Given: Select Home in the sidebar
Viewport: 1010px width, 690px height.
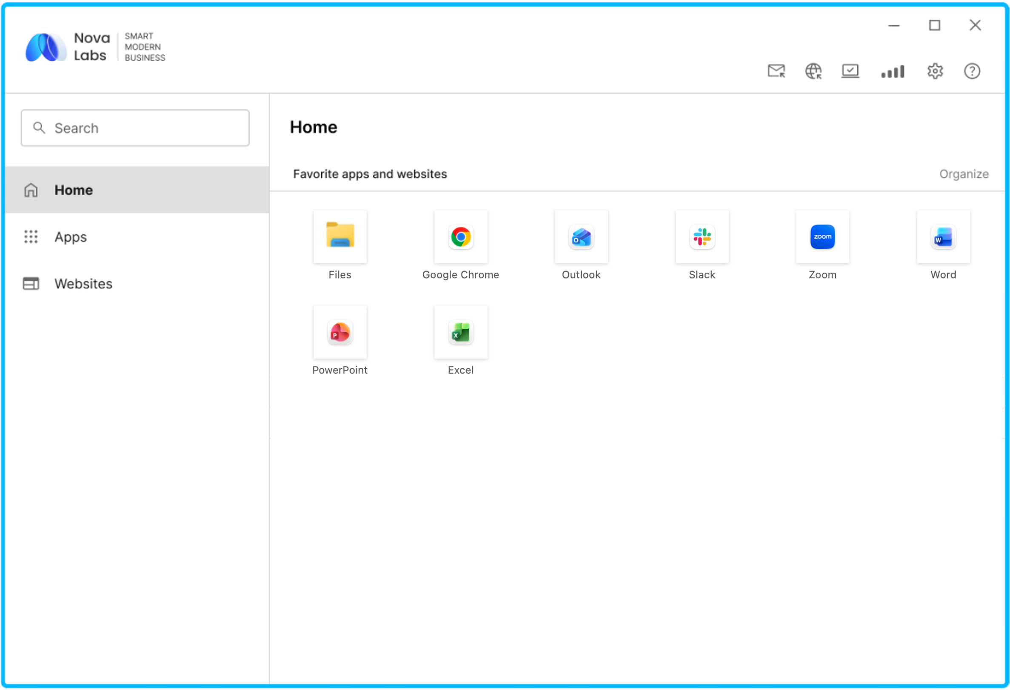Looking at the screenshot, I should point(137,190).
